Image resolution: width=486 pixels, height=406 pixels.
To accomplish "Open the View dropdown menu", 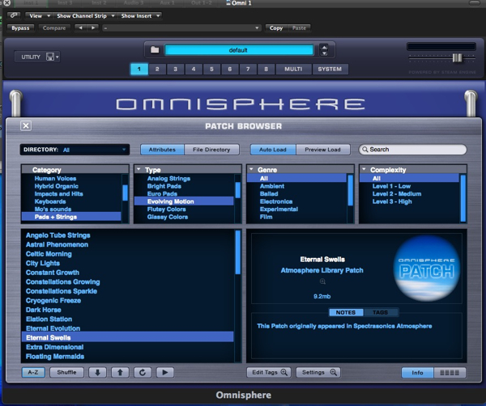I will [39, 16].
